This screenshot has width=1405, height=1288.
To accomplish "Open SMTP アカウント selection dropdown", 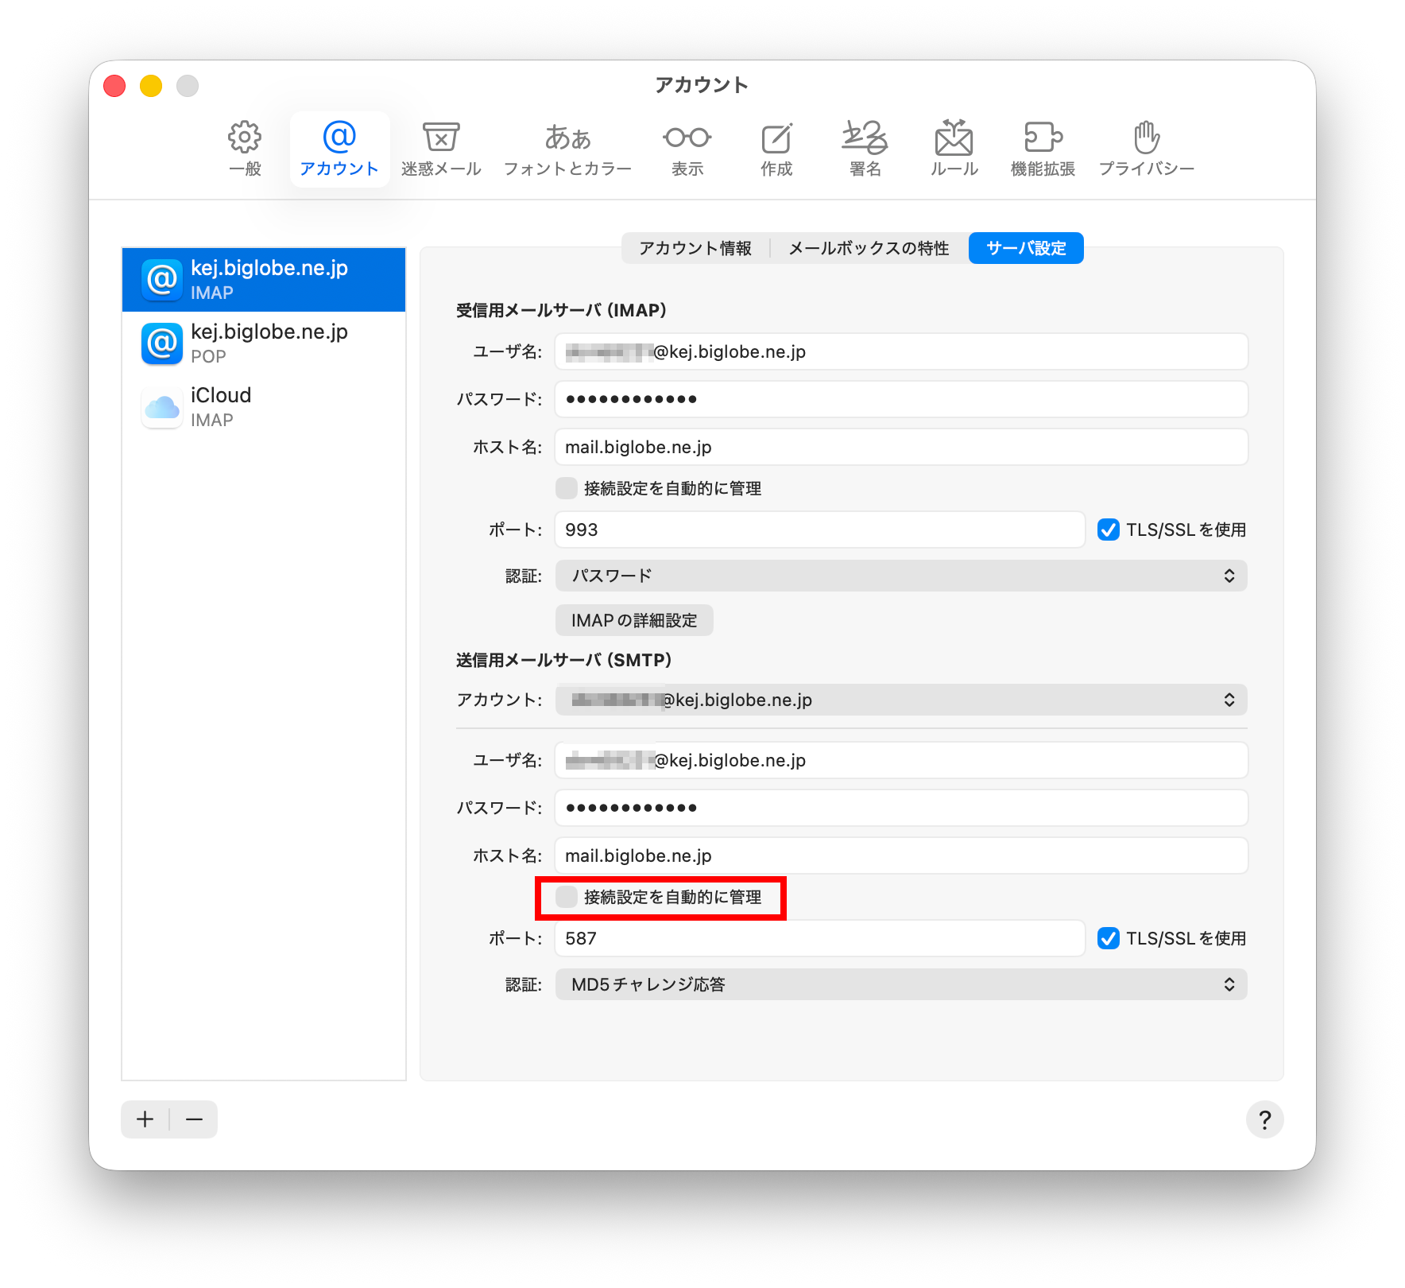I will coord(901,700).
